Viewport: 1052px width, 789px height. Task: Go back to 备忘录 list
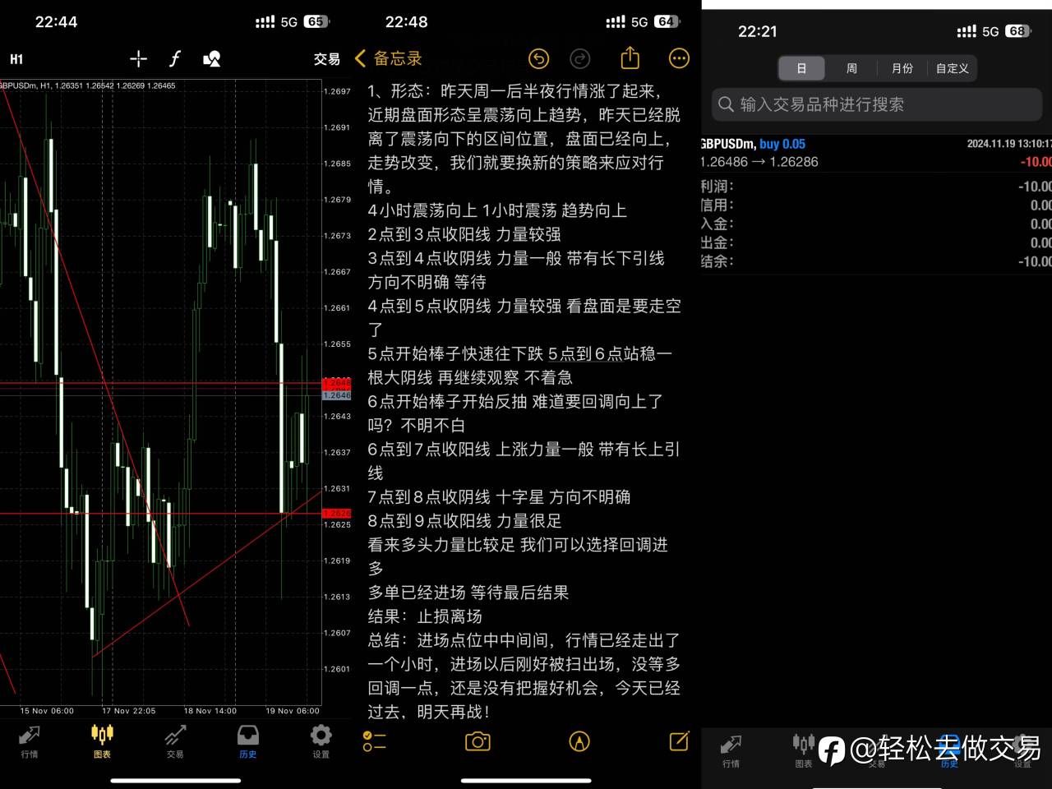point(388,58)
